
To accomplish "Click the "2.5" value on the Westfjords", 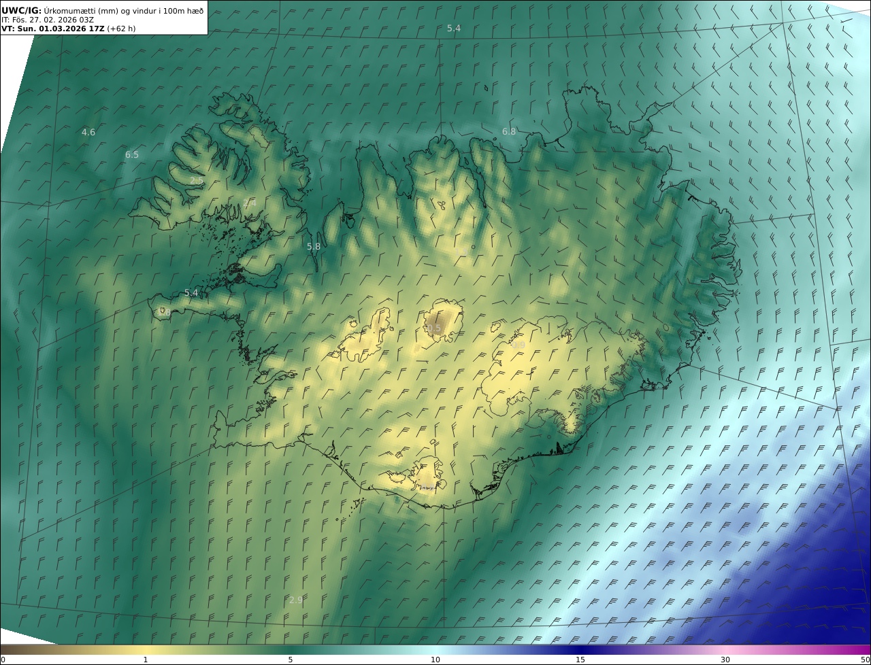I will tap(196, 180).
